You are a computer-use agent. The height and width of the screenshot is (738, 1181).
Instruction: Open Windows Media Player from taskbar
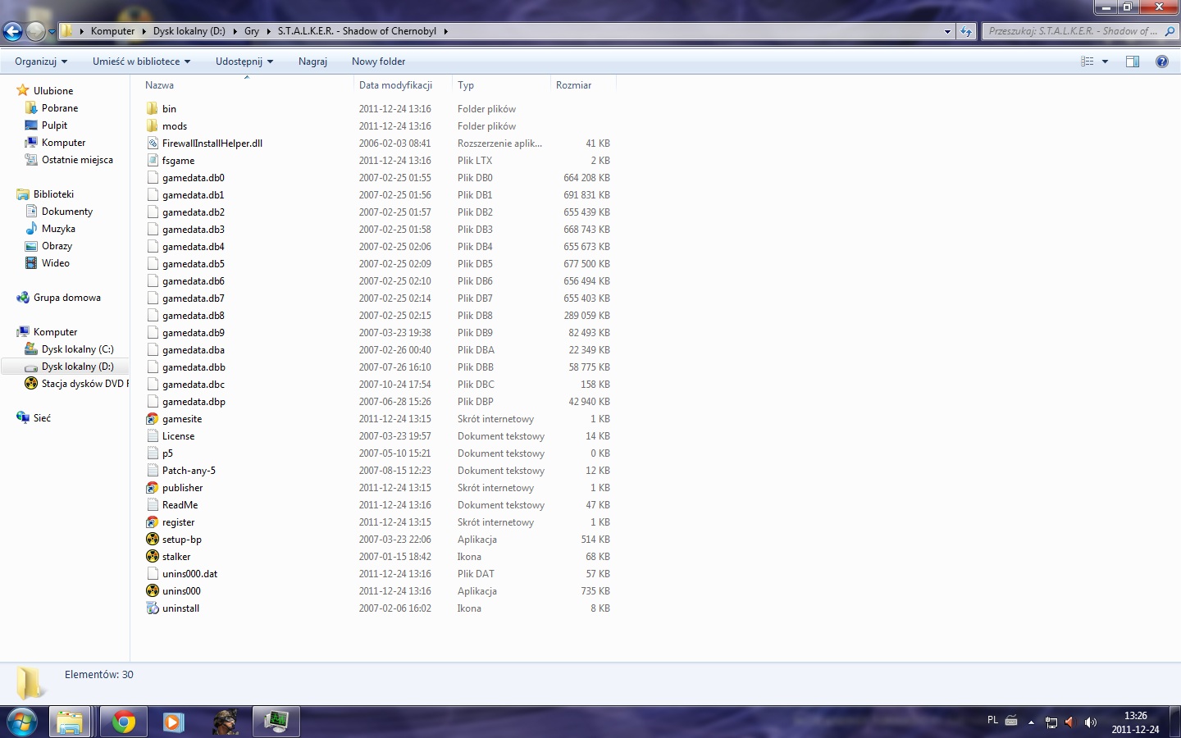[172, 722]
